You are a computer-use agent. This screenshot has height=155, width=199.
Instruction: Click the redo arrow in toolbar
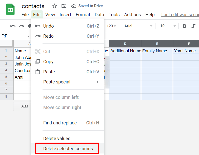point(22,26)
